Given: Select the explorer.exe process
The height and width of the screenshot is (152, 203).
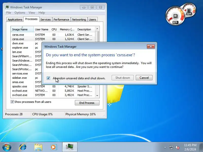Looking at the screenshot, I should click(x=26, y=48).
